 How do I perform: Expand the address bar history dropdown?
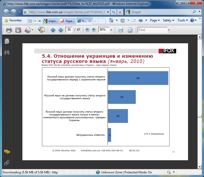(108, 12)
